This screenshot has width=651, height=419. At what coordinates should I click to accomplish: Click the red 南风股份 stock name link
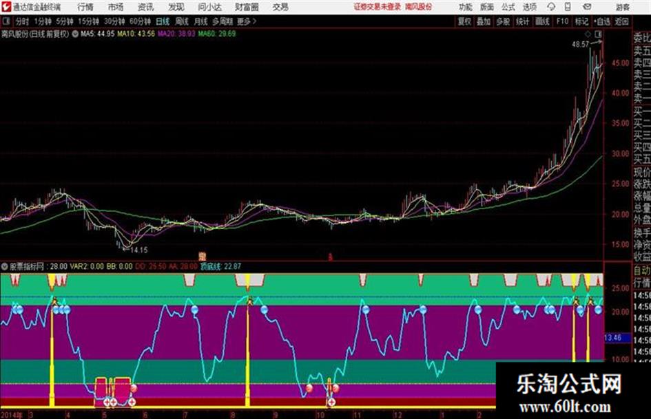pos(419,7)
